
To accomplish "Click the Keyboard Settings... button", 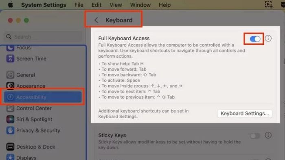I will [x=245, y=114].
